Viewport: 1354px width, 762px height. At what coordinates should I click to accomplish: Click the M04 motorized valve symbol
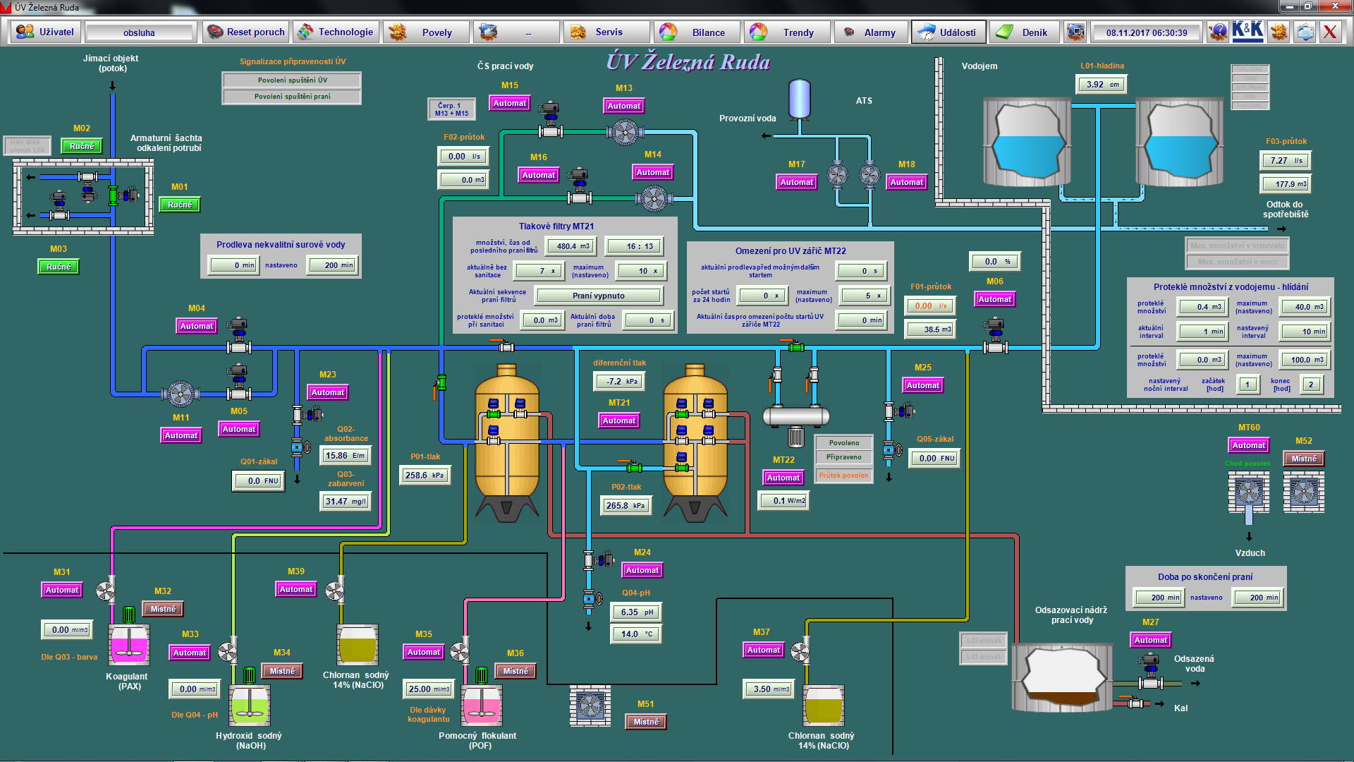tap(238, 337)
